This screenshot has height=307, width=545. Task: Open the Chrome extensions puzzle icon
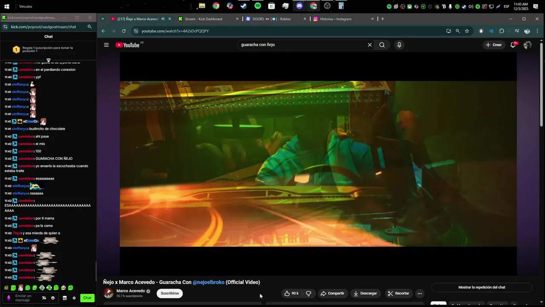pos(502,31)
